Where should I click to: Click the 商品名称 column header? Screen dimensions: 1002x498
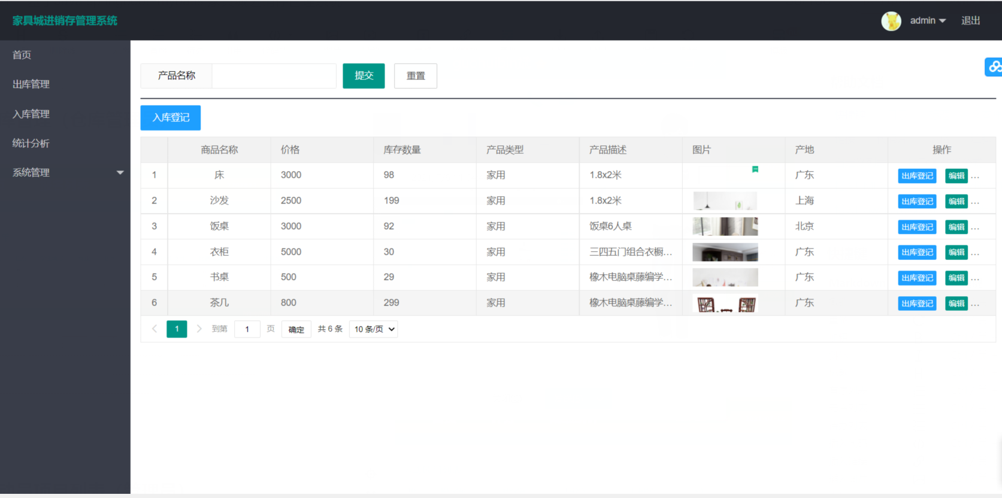click(219, 150)
